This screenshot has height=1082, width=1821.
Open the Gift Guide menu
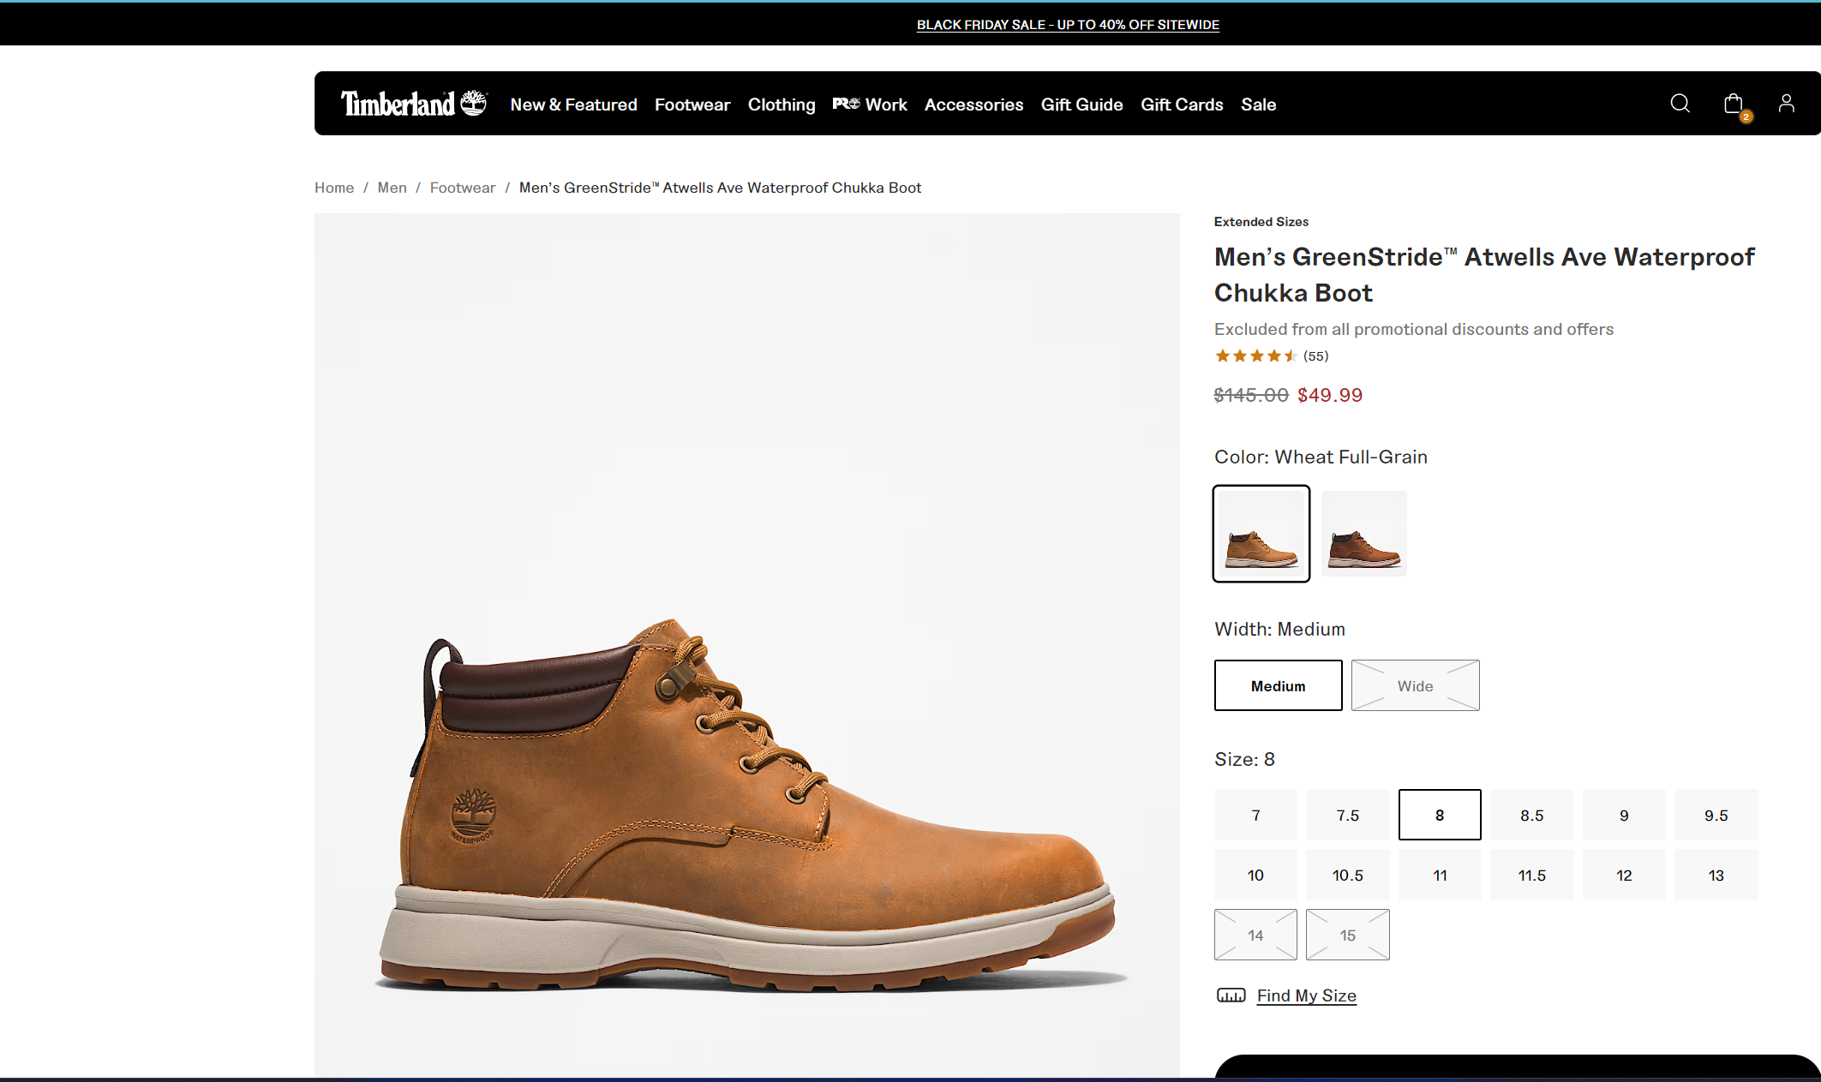1081,105
